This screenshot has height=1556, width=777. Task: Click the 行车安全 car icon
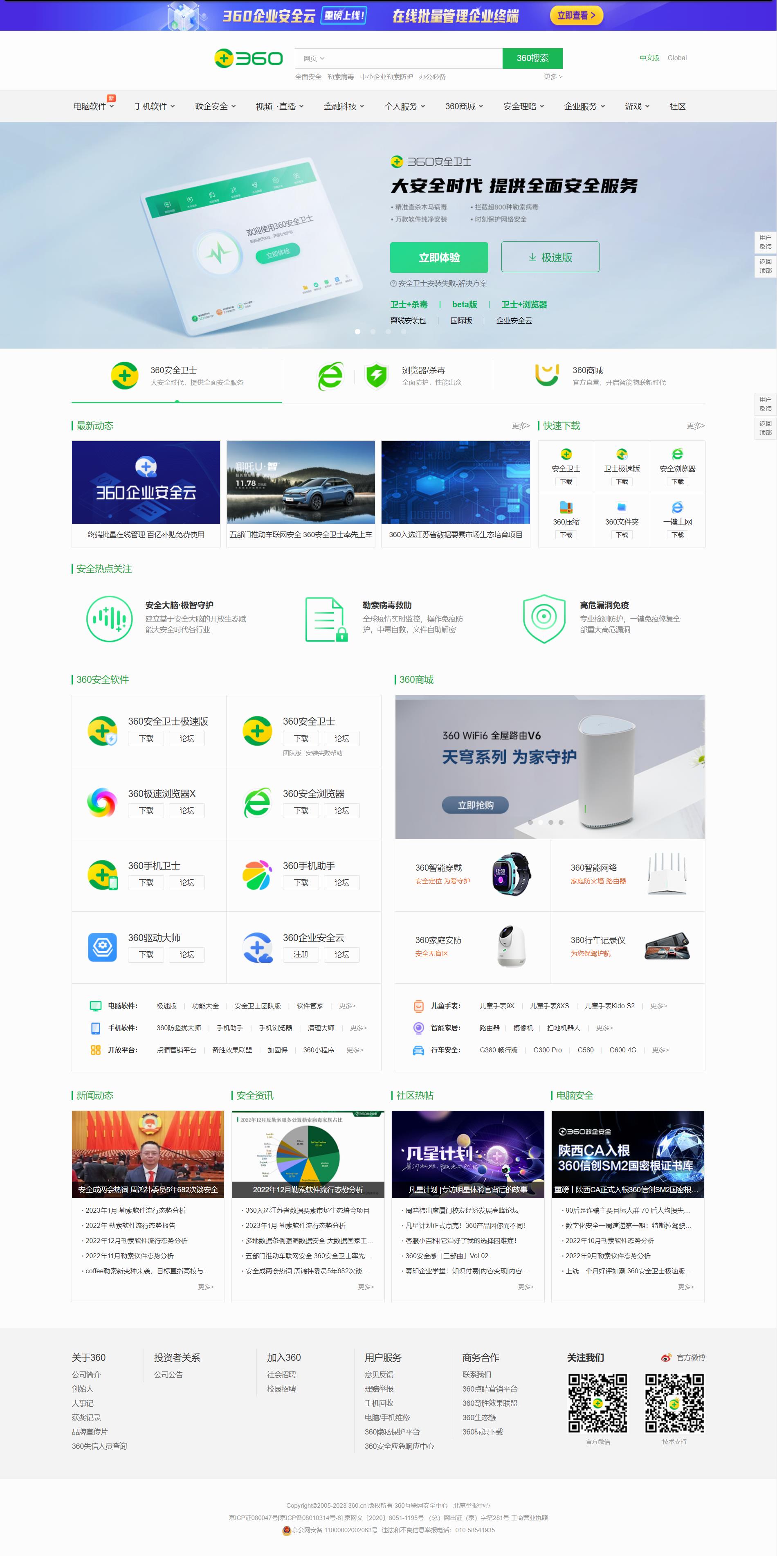point(418,1050)
